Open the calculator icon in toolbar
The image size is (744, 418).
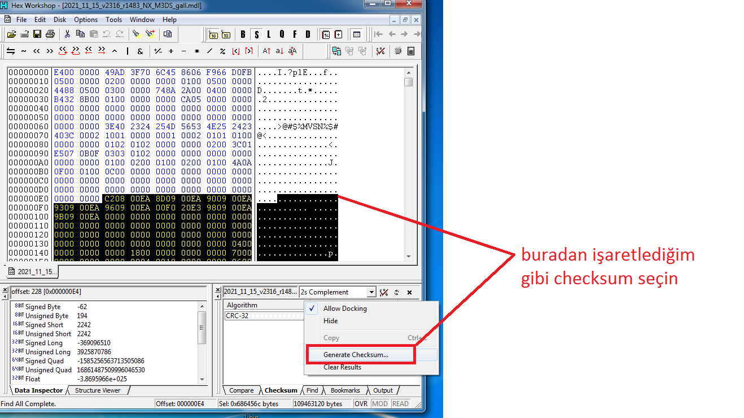[411, 51]
